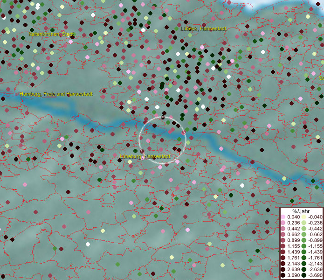Select the -0.236 legend value
This screenshot has height=280, width=324.
tap(315, 223)
